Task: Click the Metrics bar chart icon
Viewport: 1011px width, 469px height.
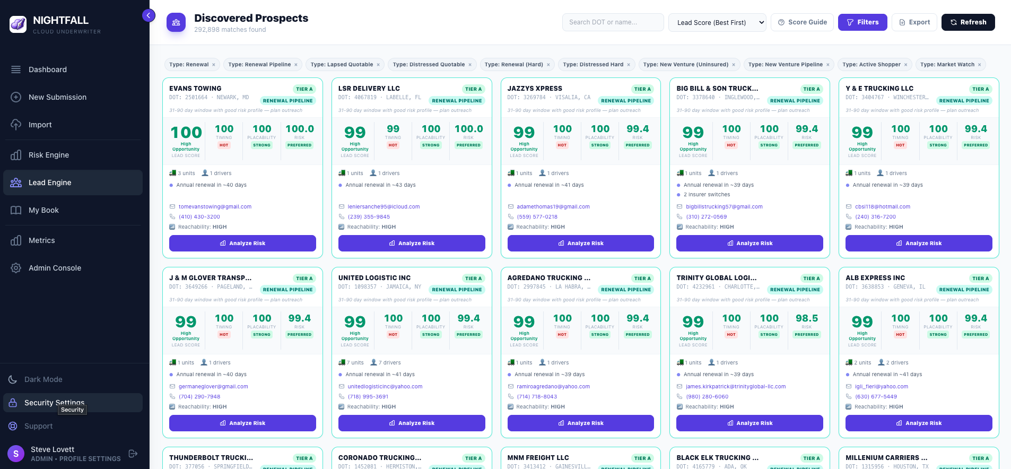Action: point(16,240)
